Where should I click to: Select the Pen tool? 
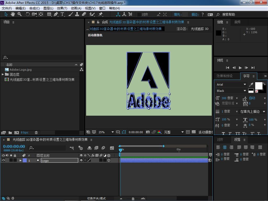tap(56, 14)
